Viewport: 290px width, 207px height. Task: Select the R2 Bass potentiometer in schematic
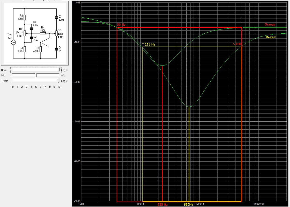coord(25,33)
